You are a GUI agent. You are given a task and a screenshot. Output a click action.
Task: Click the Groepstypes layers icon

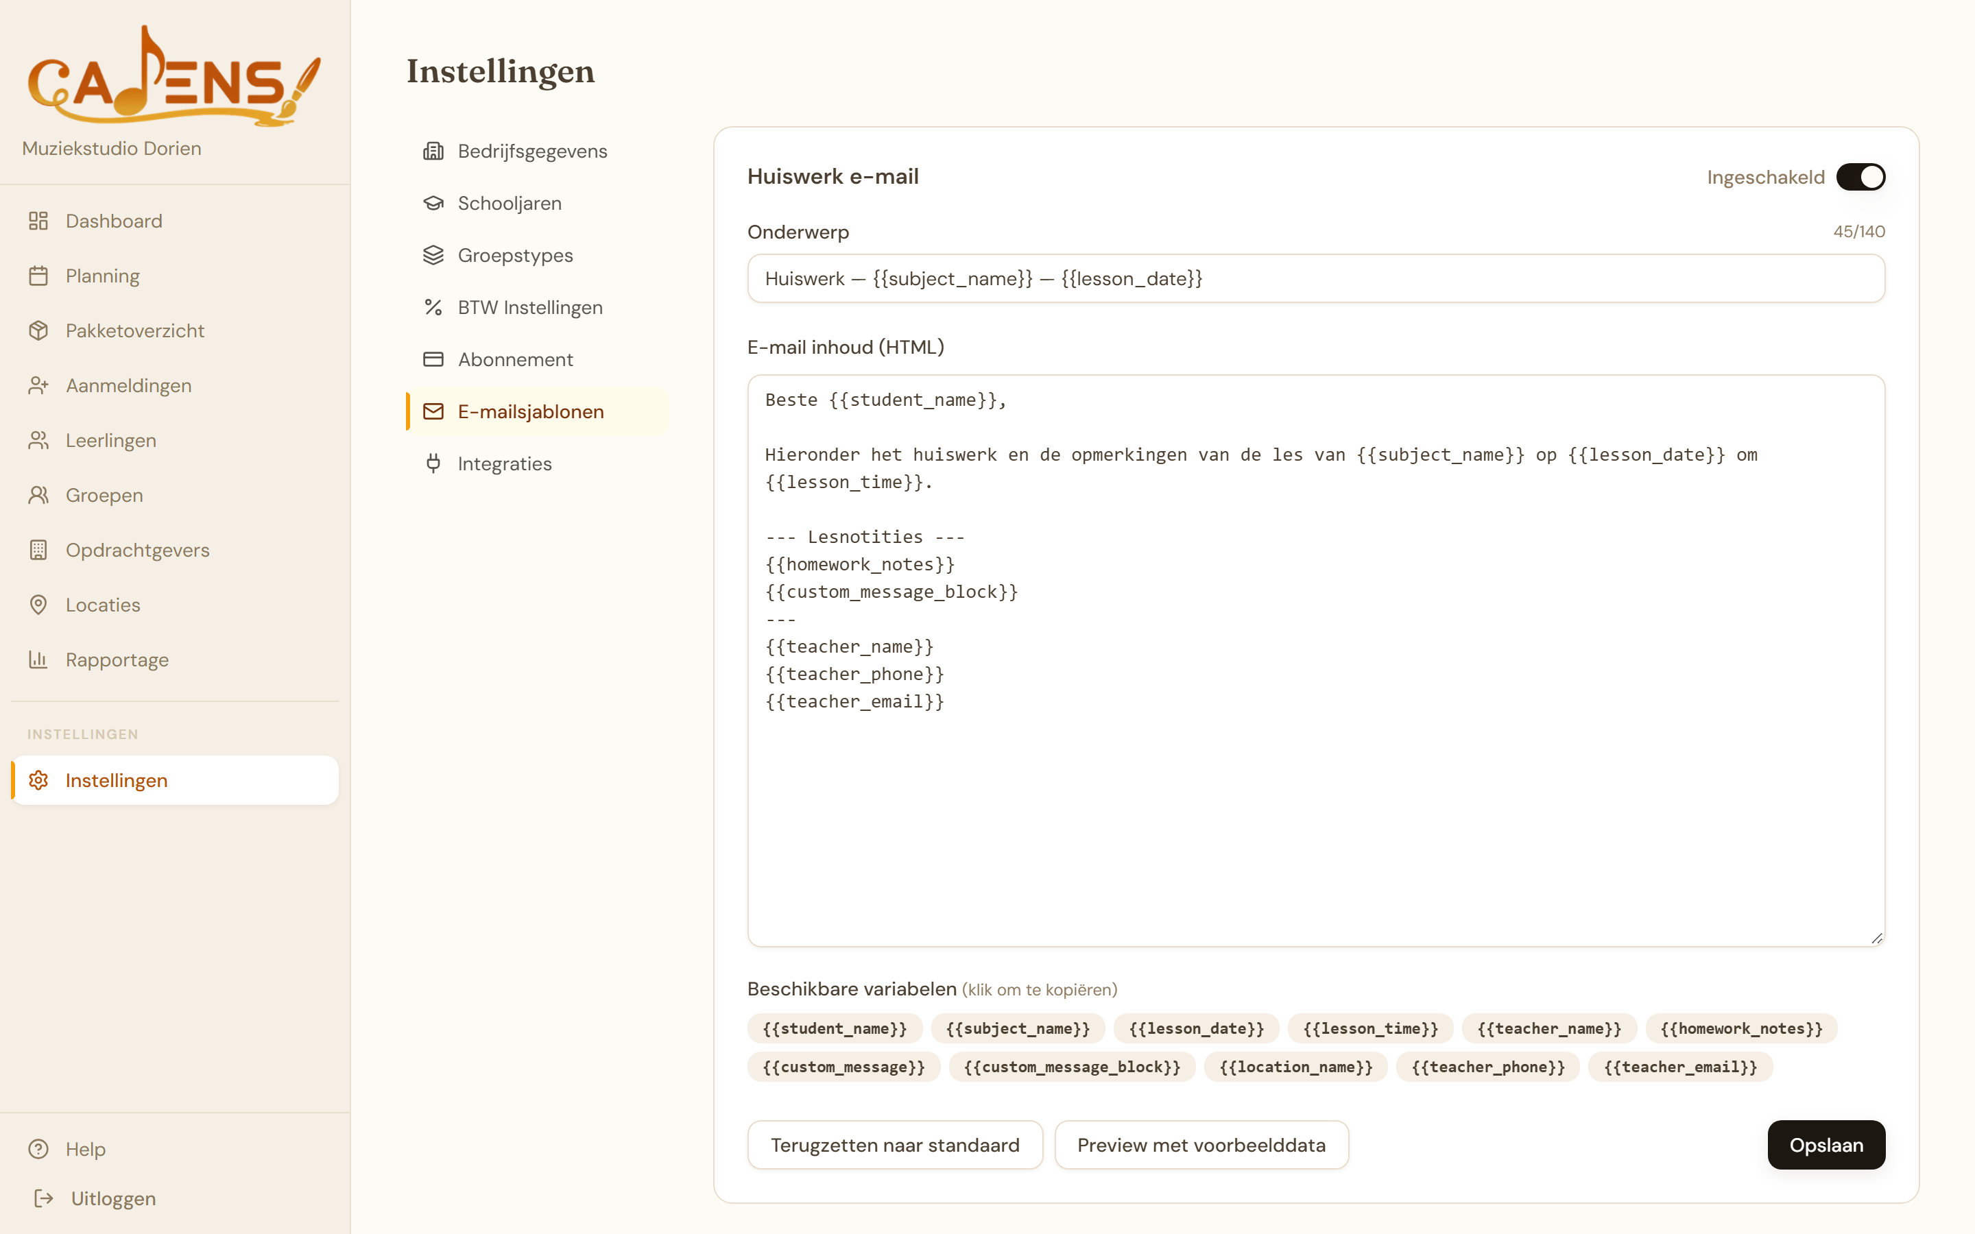433,256
